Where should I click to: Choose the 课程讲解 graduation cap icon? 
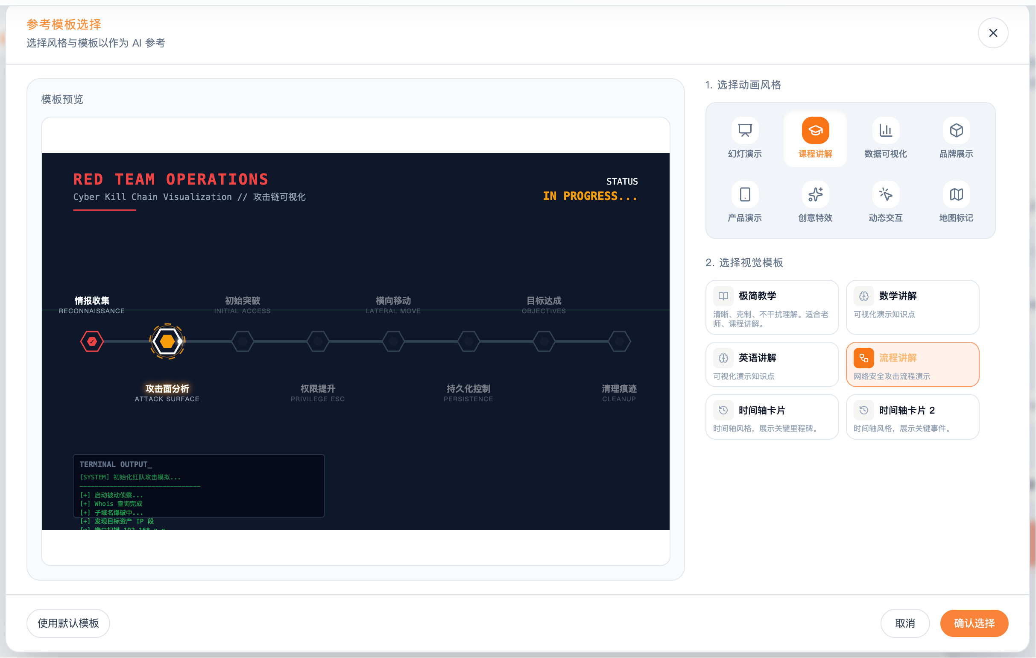(x=815, y=131)
